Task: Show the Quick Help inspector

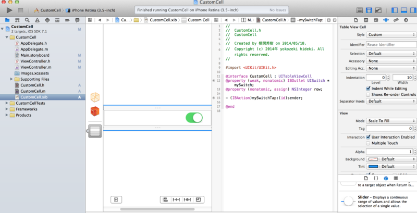Action: [x=366, y=20]
